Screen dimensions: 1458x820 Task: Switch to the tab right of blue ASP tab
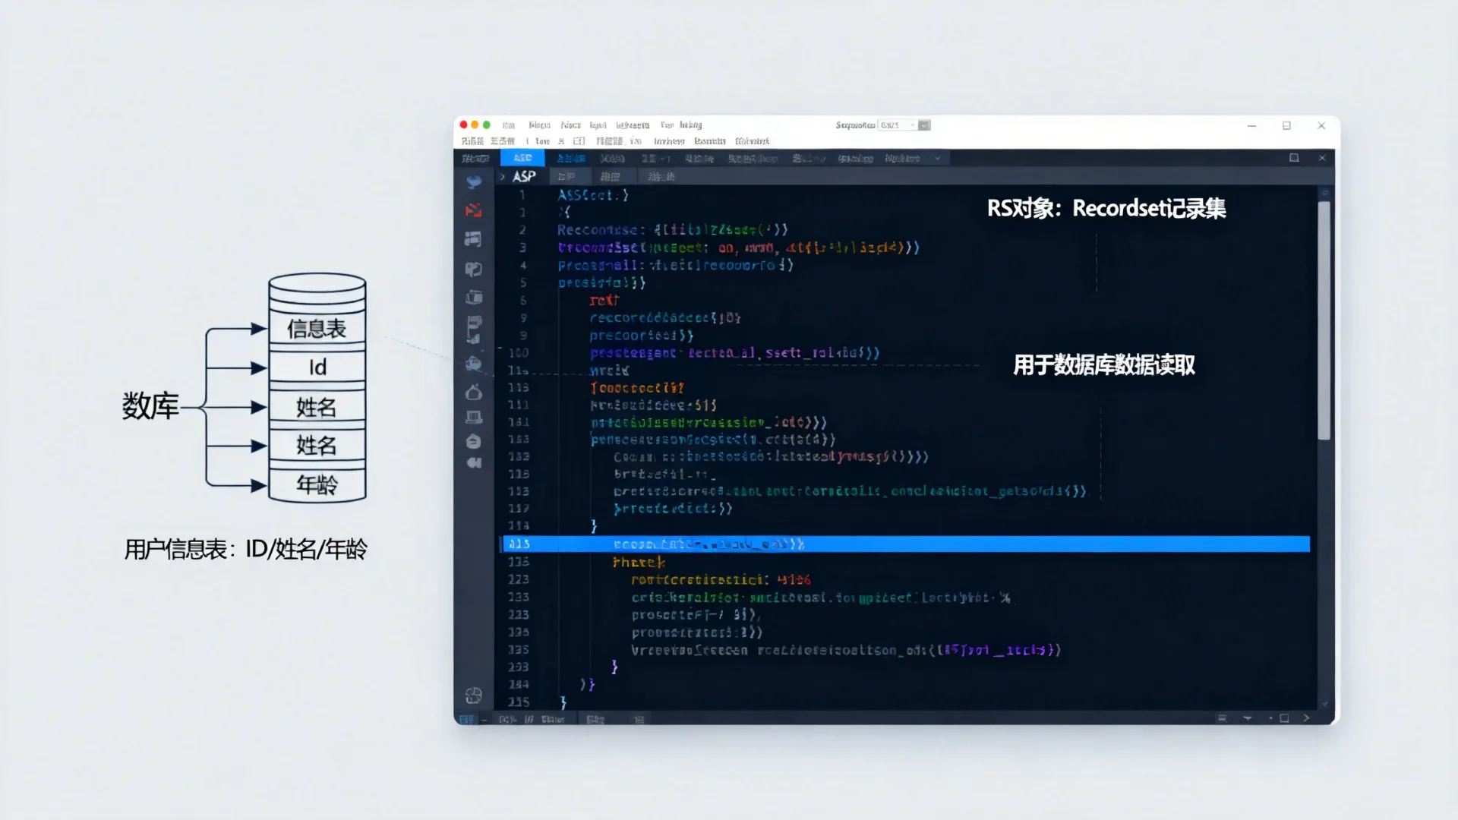(x=571, y=158)
